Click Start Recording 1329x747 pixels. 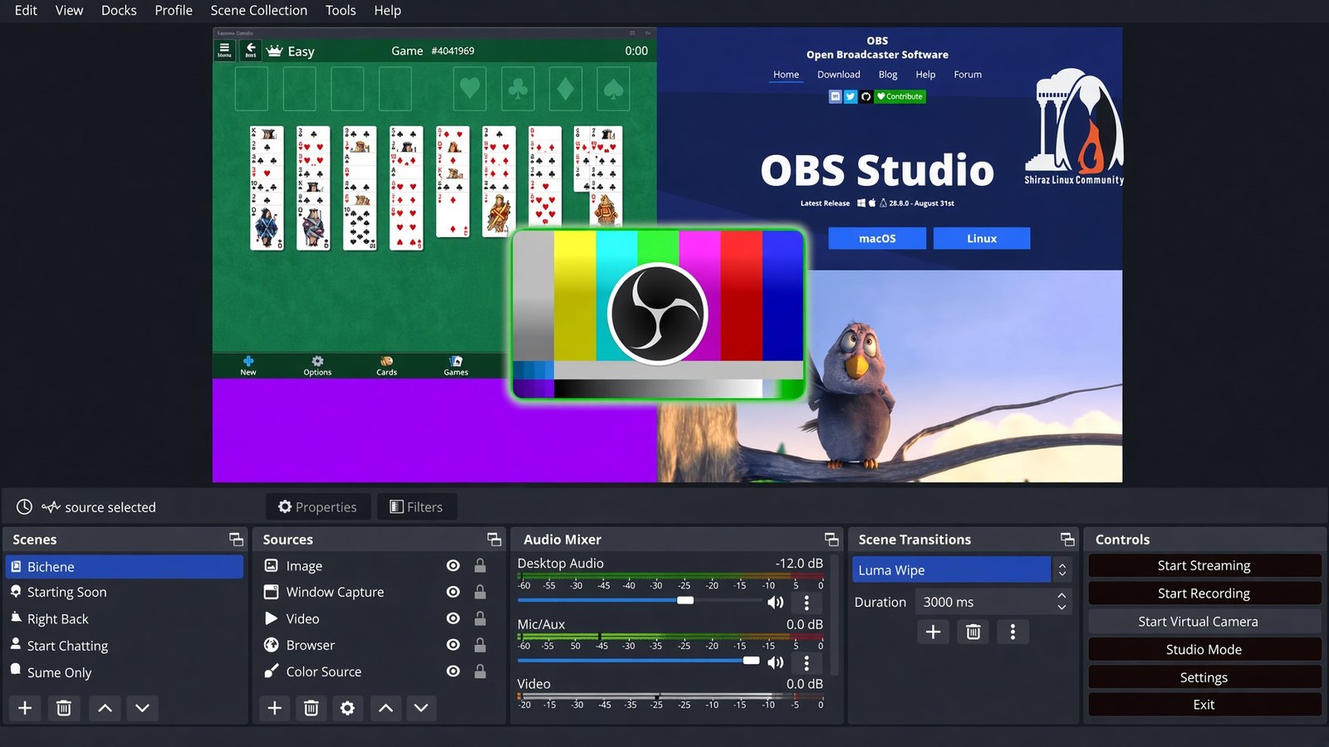tap(1204, 593)
